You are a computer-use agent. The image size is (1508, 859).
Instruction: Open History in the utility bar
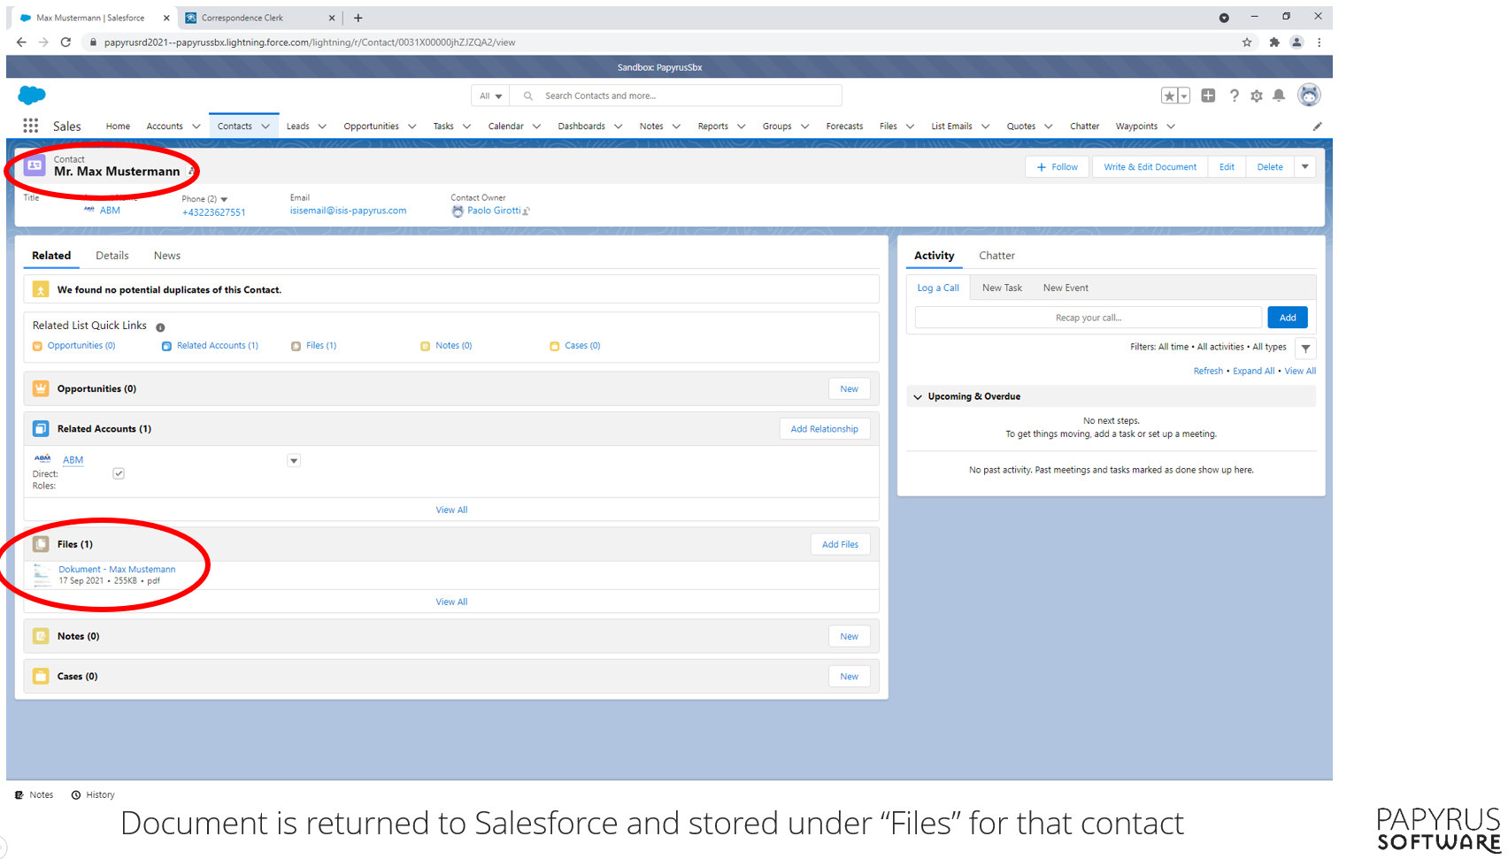(x=93, y=795)
